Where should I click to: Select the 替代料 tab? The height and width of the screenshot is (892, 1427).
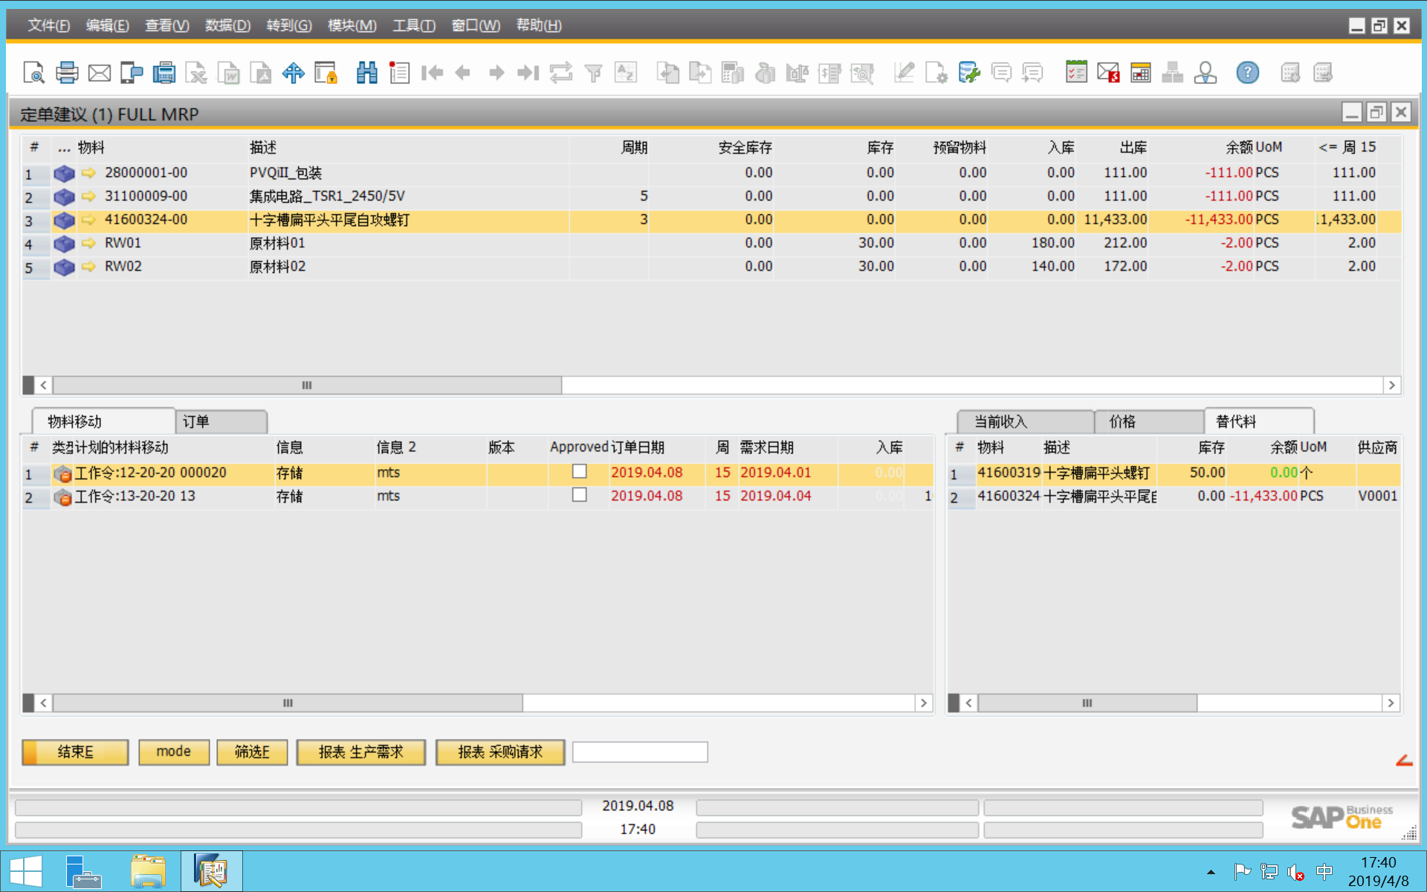(1259, 421)
